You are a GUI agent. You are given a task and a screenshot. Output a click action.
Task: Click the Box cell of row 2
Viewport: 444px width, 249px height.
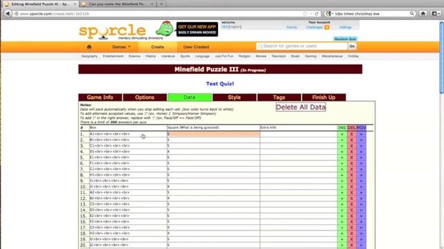(128, 140)
